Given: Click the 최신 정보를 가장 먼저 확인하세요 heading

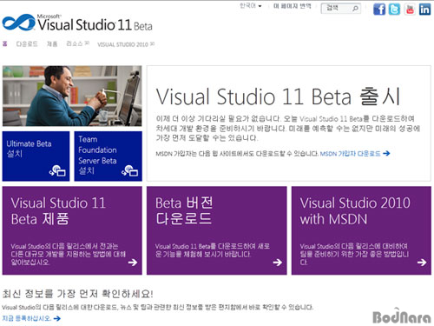Looking at the screenshot, I should point(77,294).
